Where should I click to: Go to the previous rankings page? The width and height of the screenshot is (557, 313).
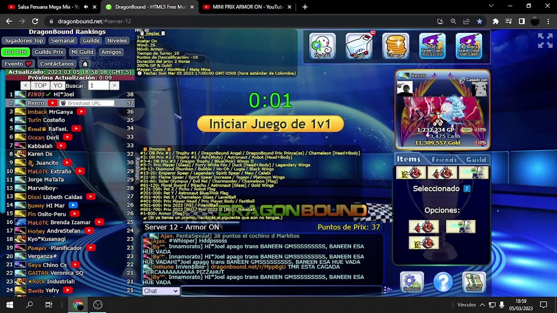pyautogui.click(x=26, y=86)
